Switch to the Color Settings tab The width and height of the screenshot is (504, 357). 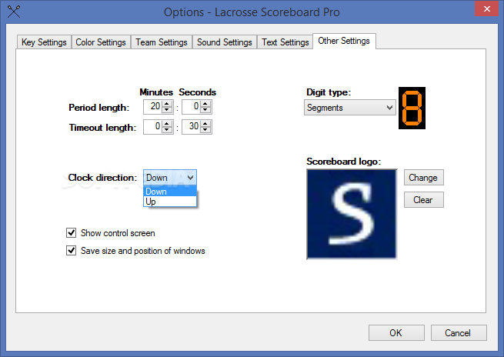click(x=101, y=42)
